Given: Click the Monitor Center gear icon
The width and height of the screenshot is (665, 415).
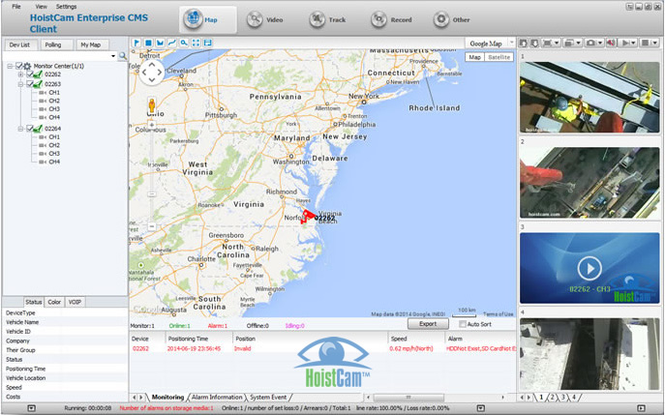Looking at the screenshot, I should 27,66.
